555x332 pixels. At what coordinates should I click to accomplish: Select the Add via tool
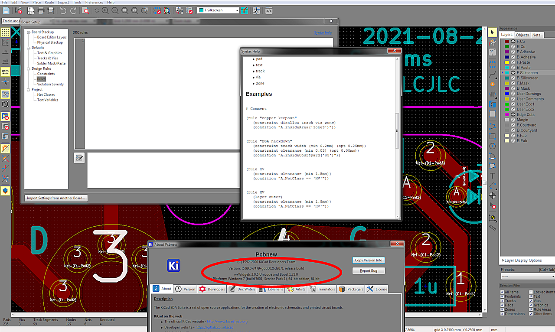tap(493, 85)
